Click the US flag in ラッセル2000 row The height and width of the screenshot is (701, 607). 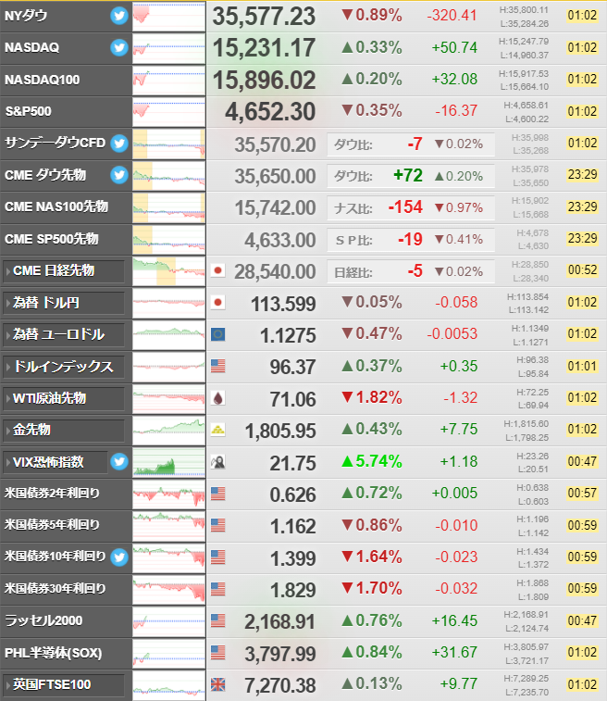(x=217, y=620)
